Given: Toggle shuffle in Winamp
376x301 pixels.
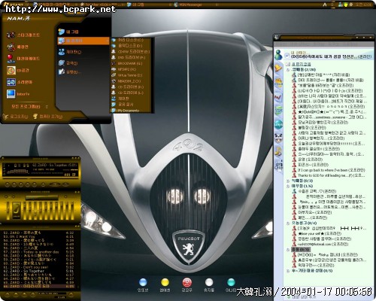Looking at the screenshot, I should tap(55, 184).
